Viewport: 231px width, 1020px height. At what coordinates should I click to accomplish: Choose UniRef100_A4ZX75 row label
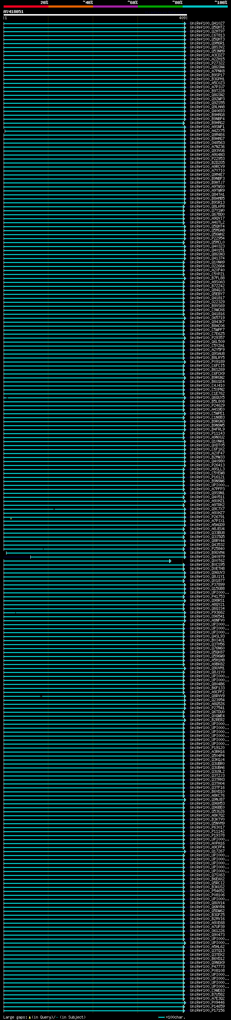(x=207, y=131)
